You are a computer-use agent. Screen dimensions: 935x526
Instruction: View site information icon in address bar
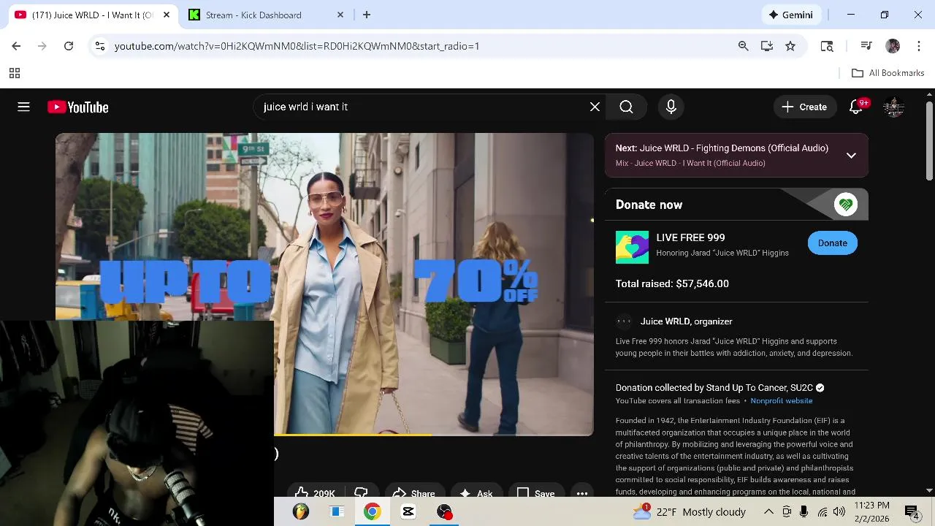pos(100,46)
